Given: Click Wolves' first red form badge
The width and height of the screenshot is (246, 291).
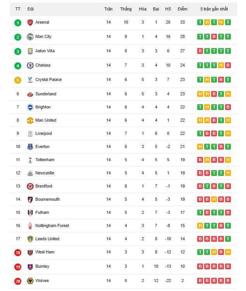Looking at the screenshot, I should (200, 281).
